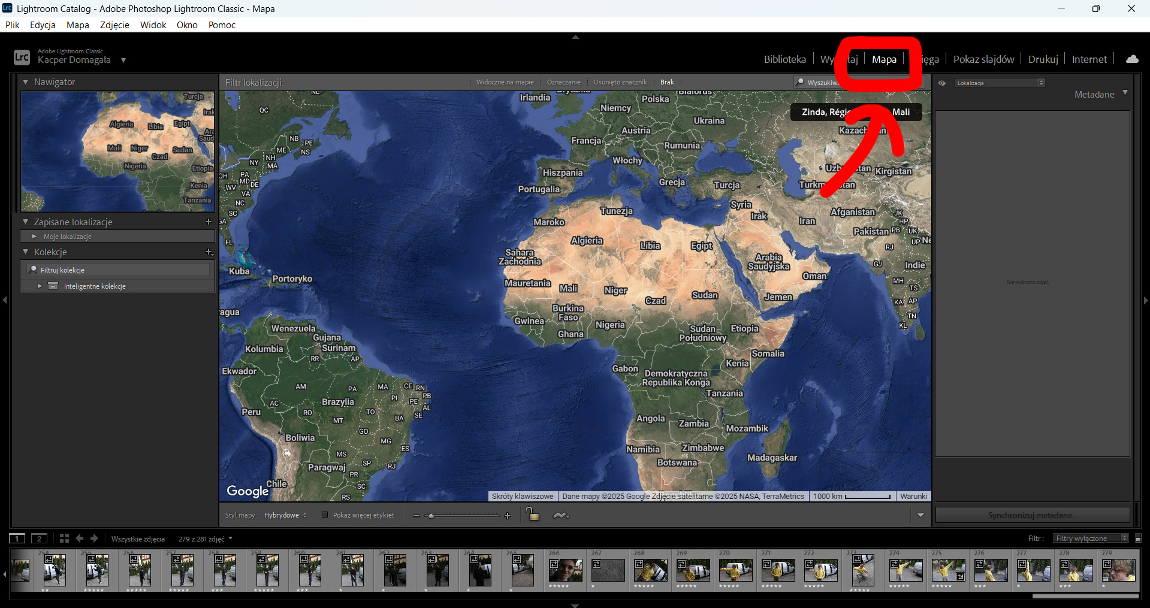Click the lock markers padlock icon
The height and width of the screenshot is (608, 1150).
tap(532, 515)
